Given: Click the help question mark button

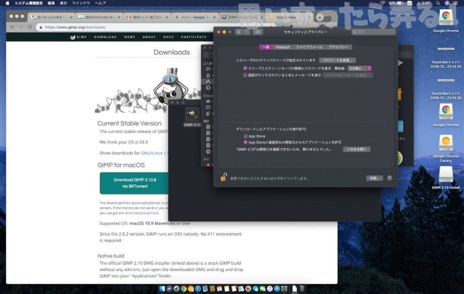Looking at the screenshot, I should [389, 178].
